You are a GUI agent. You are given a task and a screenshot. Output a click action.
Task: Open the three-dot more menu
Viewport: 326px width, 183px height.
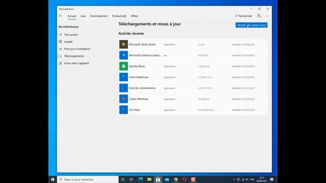tap(267, 16)
